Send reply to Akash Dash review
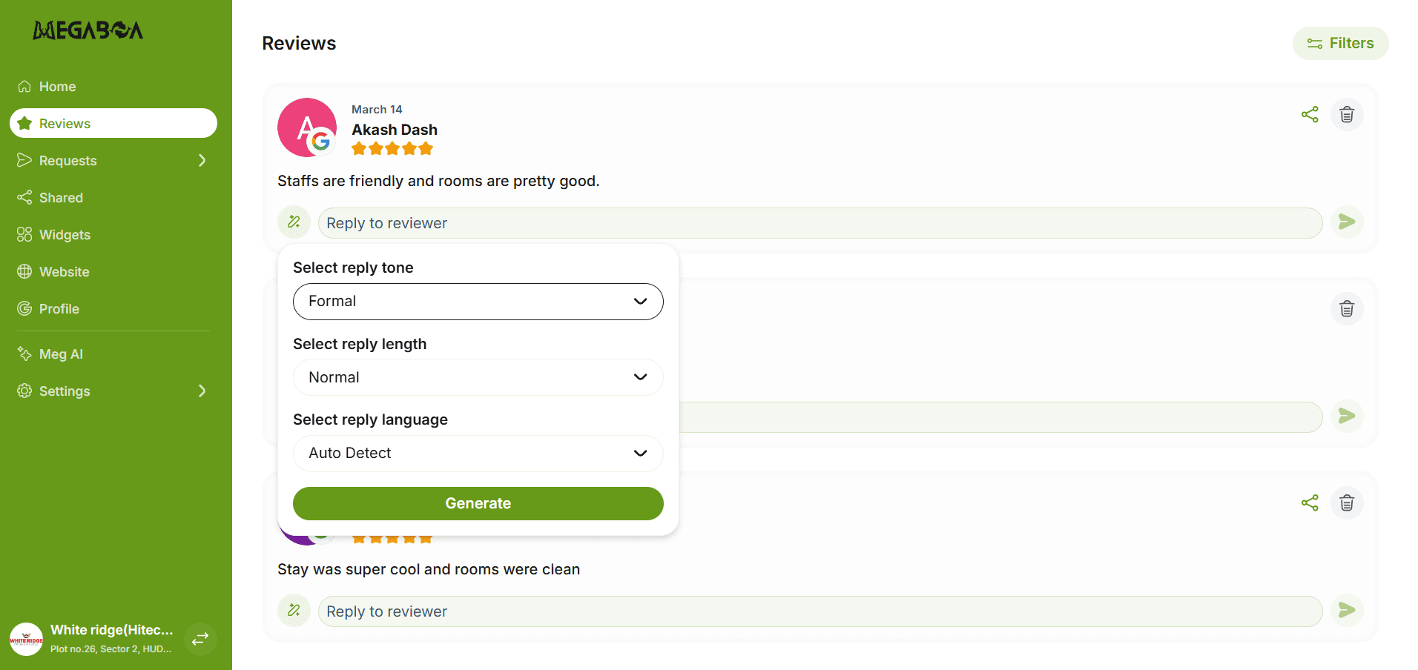This screenshot has height=670, width=1418. click(x=1347, y=222)
